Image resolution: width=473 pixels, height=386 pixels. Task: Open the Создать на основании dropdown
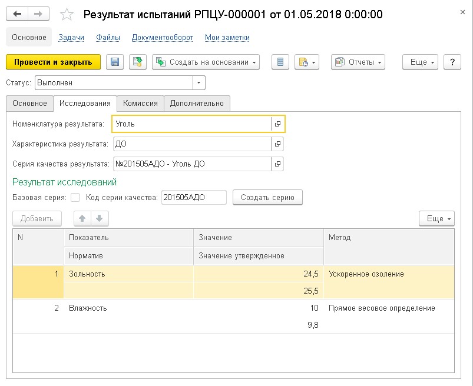coord(206,62)
